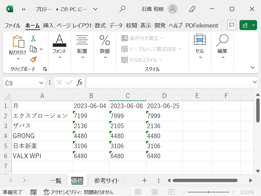The image size is (261, 196).
Task: Click the cut scissors icon
Action: click(x=33, y=38)
